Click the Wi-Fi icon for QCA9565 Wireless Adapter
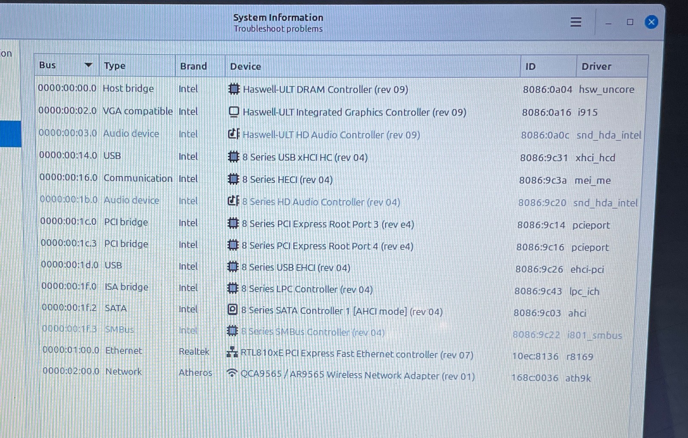Viewport: 688px width, 438px height. [x=232, y=374]
